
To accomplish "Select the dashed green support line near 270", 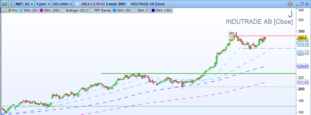I will (269, 48).
